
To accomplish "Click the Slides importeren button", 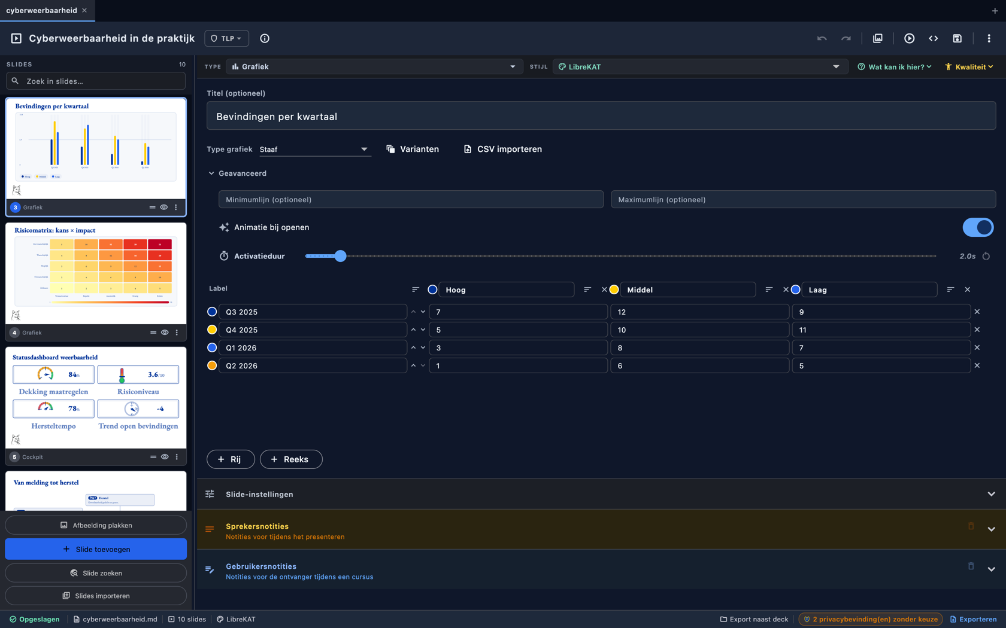I will [x=96, y=596].
